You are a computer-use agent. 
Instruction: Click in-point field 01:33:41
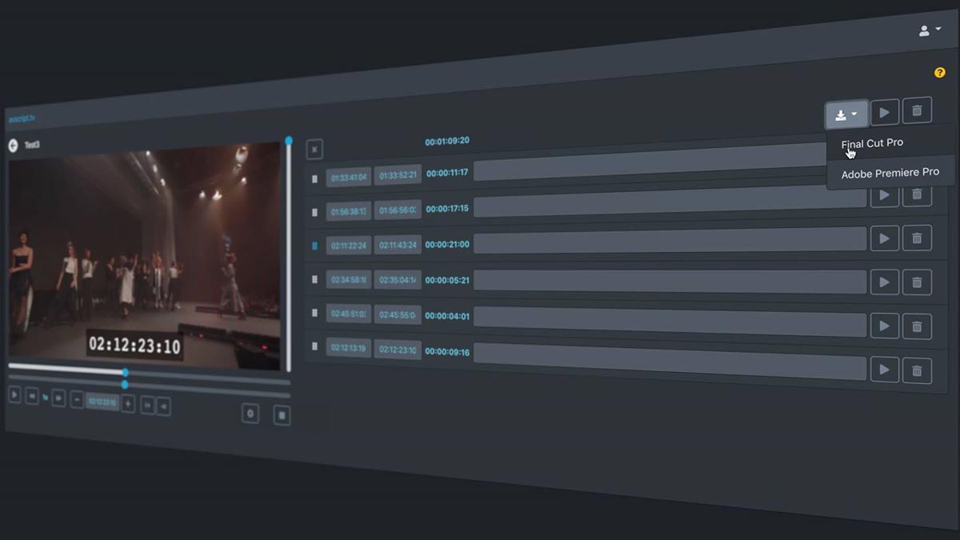[349, 177]
